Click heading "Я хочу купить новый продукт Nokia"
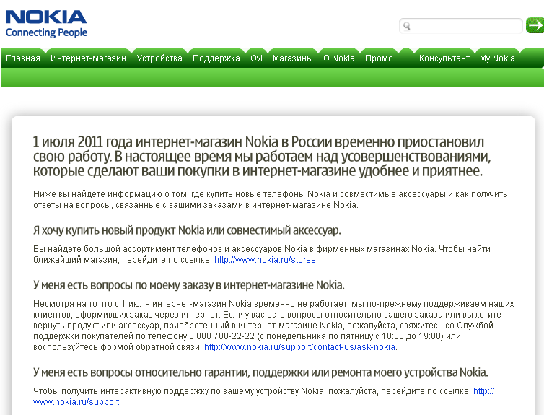The height and width of the screenshot is (415, 544). [187, 230]
